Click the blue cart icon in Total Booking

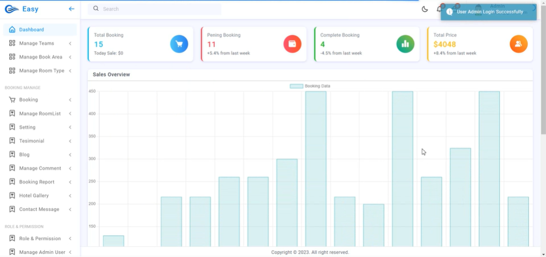pyautogui.click(x=179, y=44)
